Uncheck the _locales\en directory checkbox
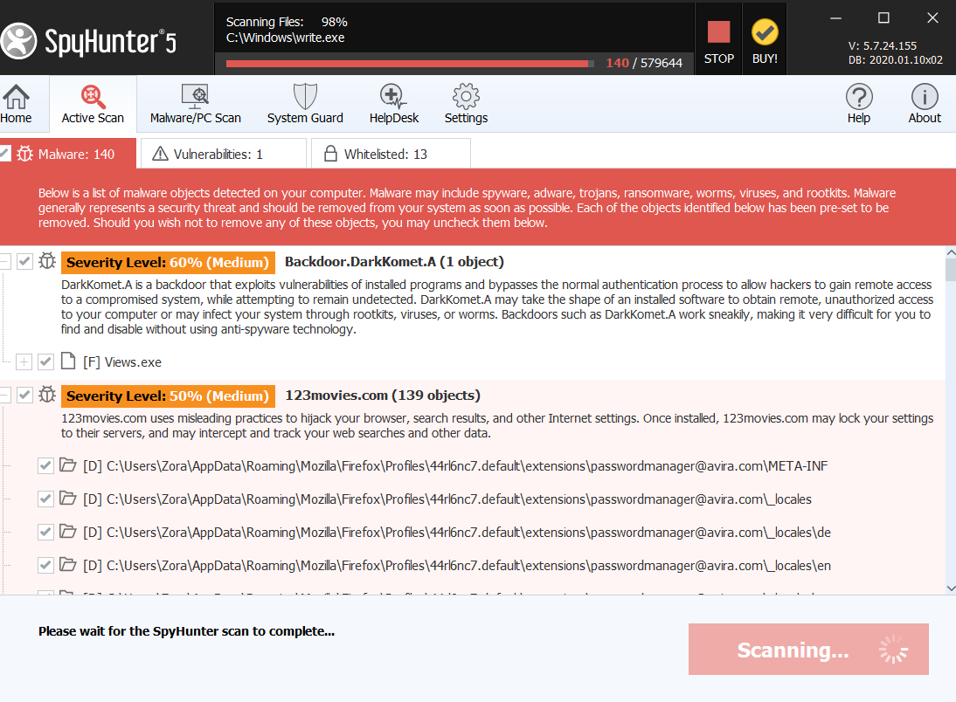 click(x=45, y=565)
